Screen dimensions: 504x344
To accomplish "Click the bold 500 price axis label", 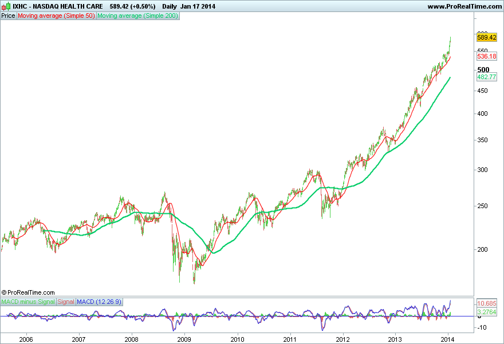I will coord(483,70).
